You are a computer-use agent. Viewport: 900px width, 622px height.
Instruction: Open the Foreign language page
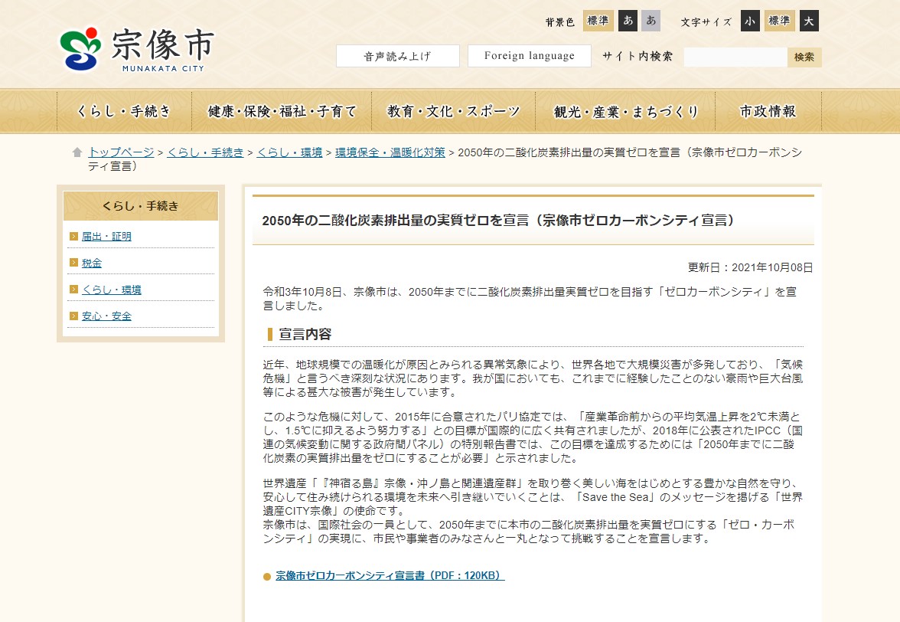(x=530, y=56)
